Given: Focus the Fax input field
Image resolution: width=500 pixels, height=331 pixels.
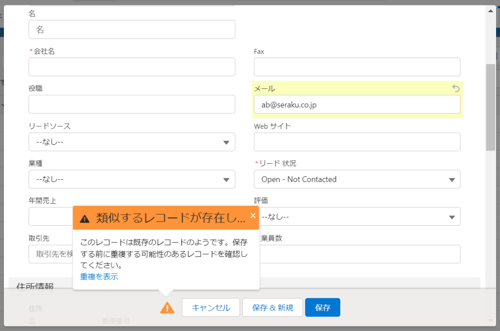Looking at the screenshot, I should click(x=357, y=67).
